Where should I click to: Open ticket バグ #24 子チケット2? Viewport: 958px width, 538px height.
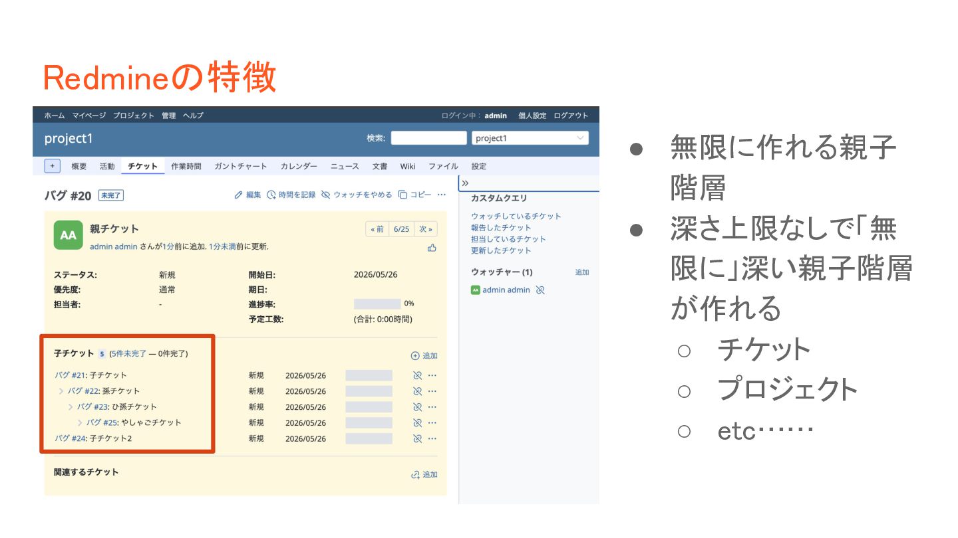pyautogui.click(x=69, y=439)
